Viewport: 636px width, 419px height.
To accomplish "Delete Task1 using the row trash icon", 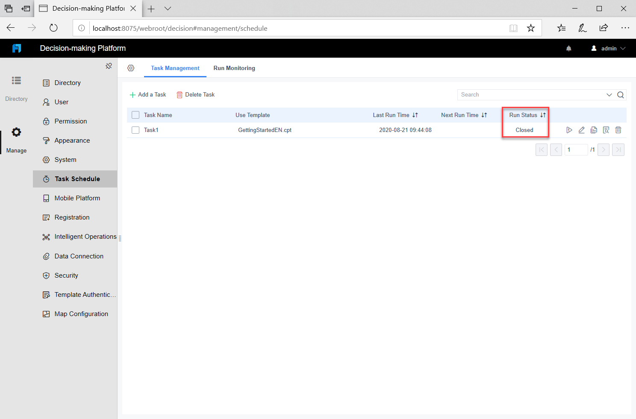I will 618,130.
